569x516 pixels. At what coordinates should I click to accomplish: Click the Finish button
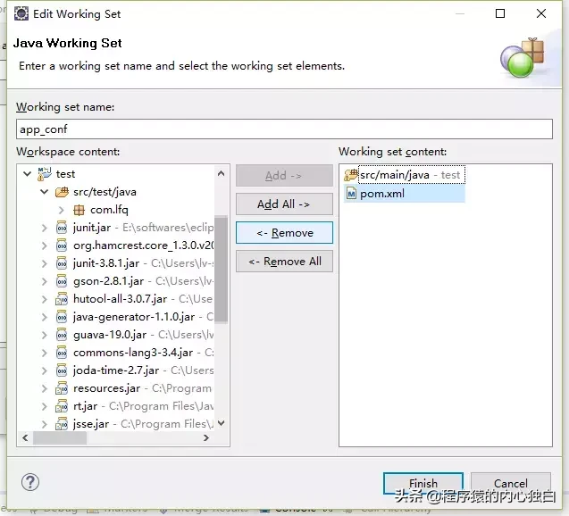click(x=423, y=483)
